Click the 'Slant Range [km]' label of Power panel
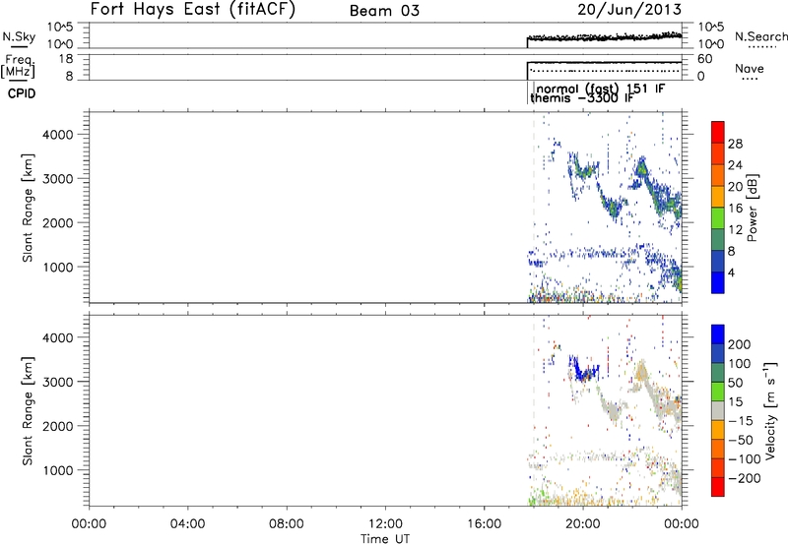 (28, 208)
